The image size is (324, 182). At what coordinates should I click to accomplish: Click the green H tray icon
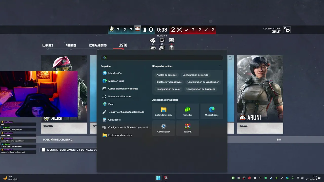click(x=233, y=178)
